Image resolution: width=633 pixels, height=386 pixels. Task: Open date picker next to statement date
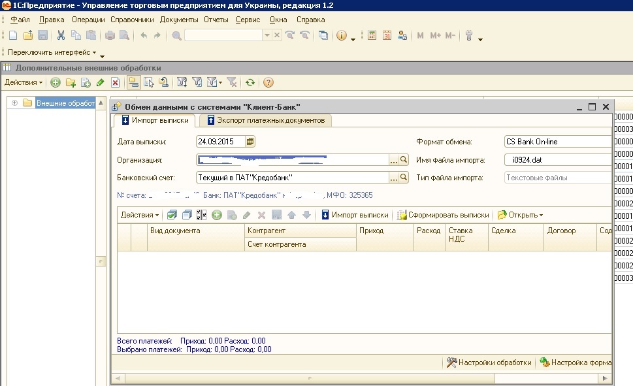point(250,142)
